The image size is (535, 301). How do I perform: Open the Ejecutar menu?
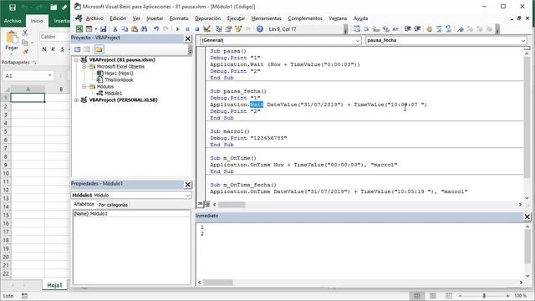pos(236,18)
